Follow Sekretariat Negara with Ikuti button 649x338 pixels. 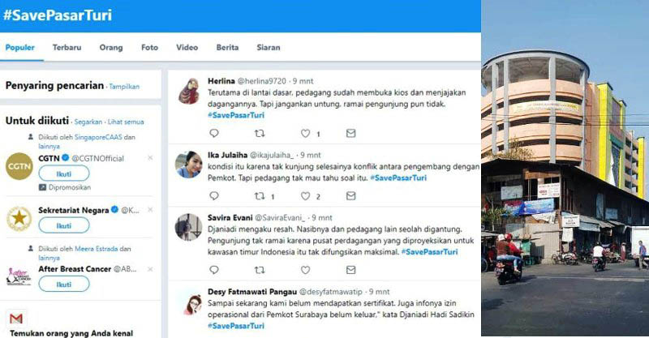(x=64, y=225)
